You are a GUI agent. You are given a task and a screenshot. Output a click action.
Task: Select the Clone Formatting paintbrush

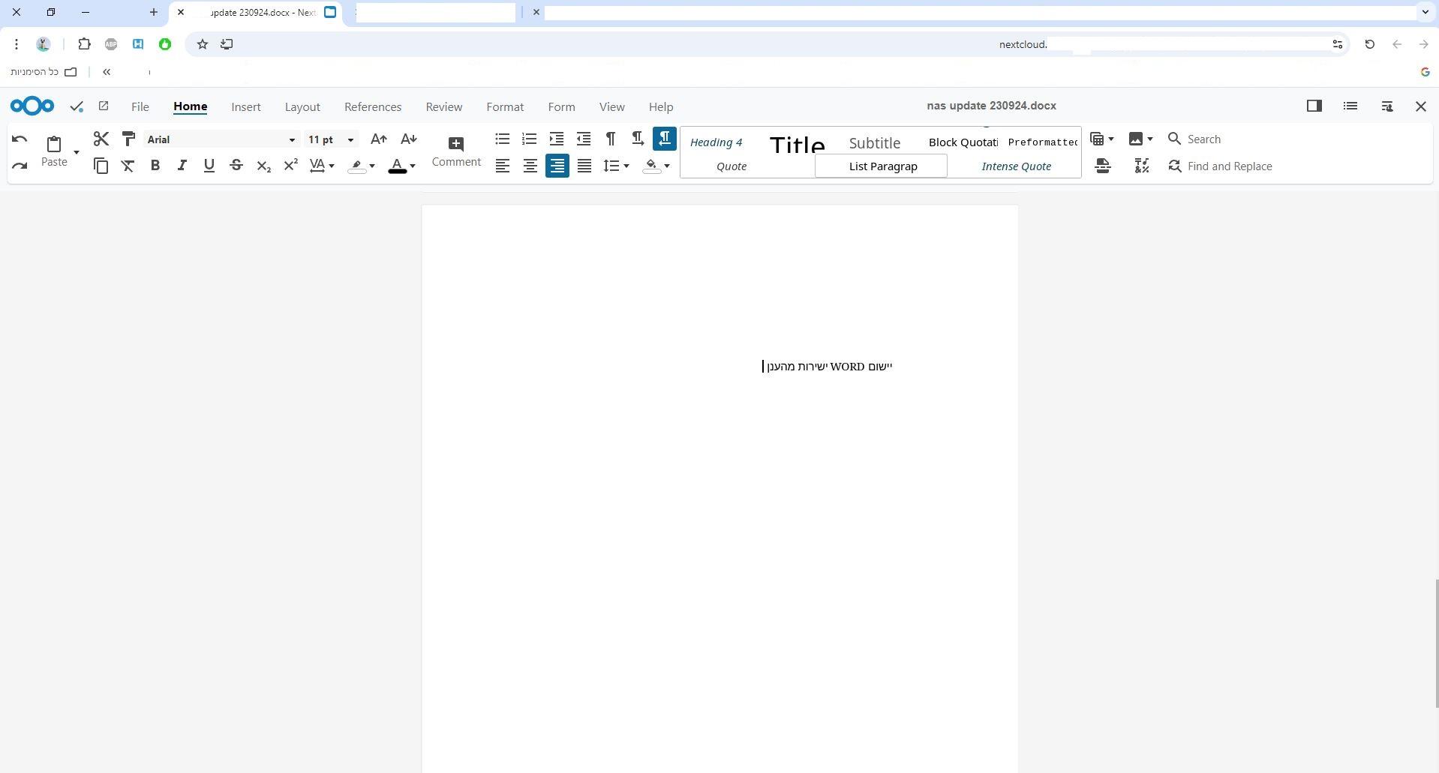[128, 139]
